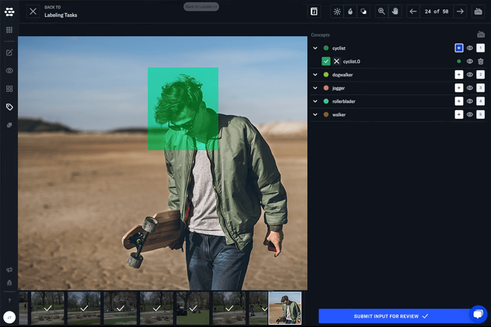This screenshot has height=327, width=491.
Task: Select the skateboarder thumbnail in filmstrip
Action: (x=285, y=308)
